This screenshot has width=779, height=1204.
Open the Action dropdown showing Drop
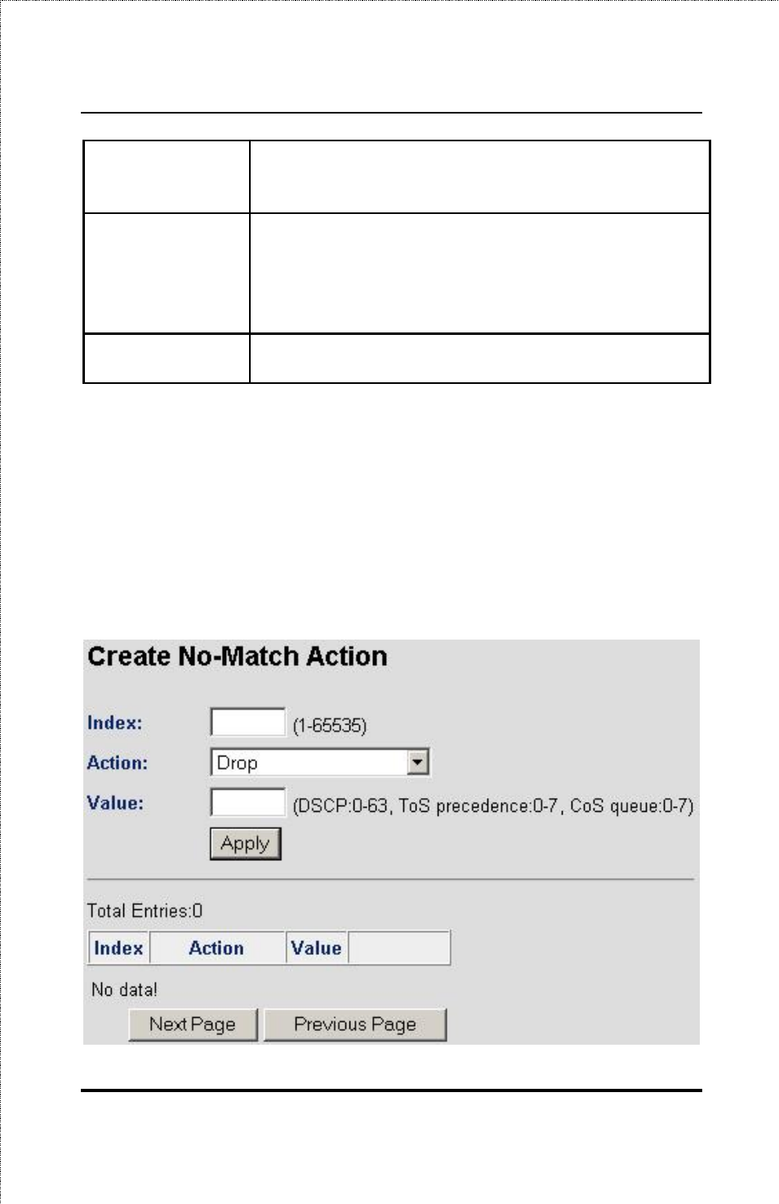(x=320, y=762)
